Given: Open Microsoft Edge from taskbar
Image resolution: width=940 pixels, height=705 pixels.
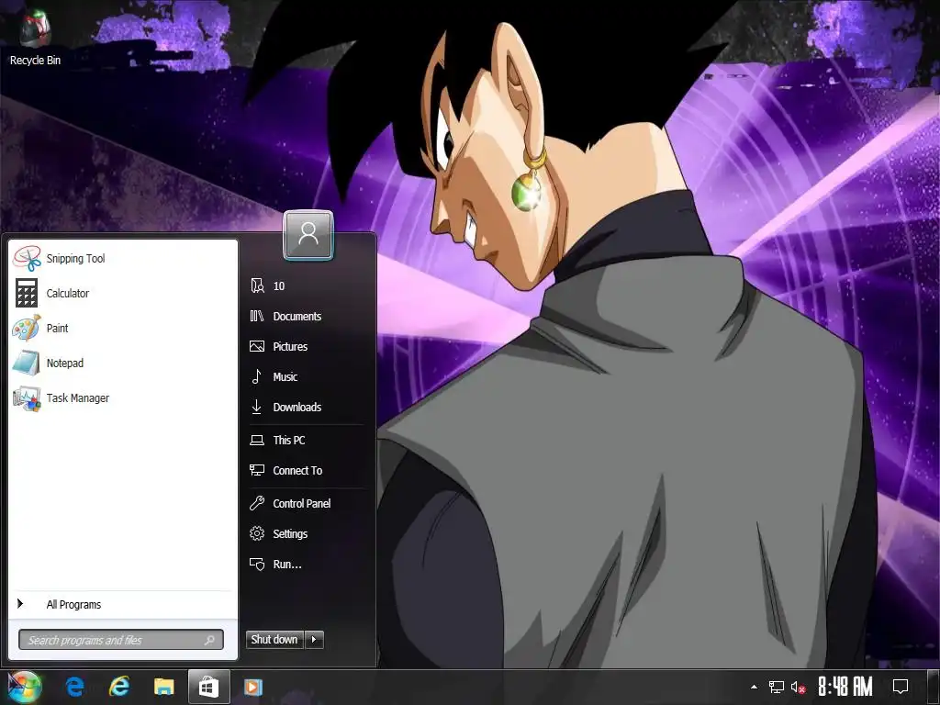Looking at the screenshot, I should [x=75, y=687].
